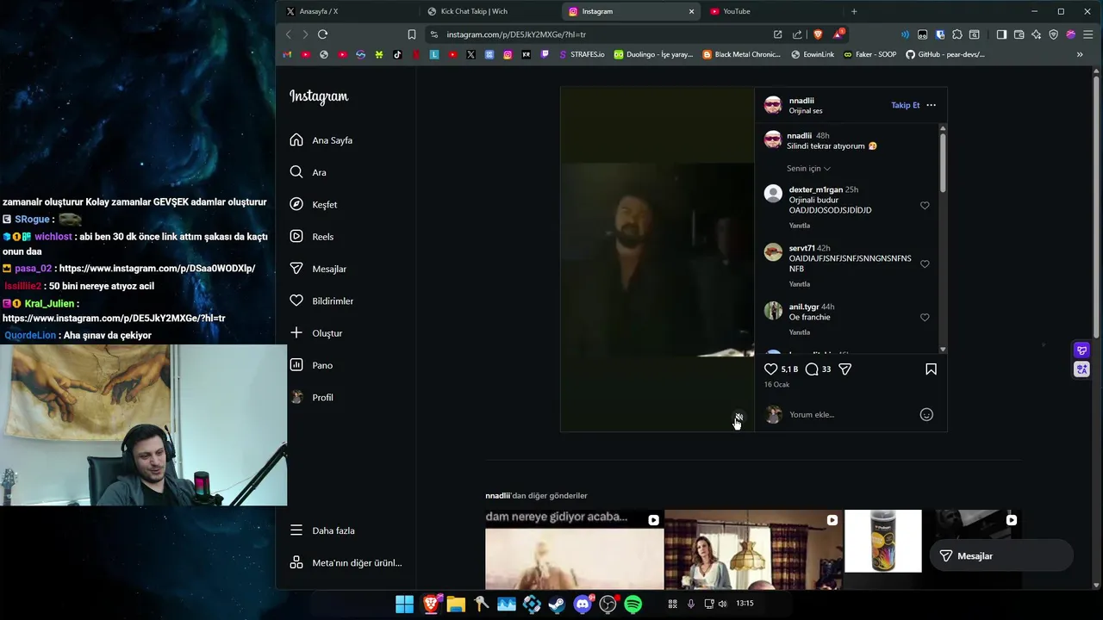
Task: Open Black Metal Chronic bookmark
Action: pyautogui.click(x=742, y=54)
